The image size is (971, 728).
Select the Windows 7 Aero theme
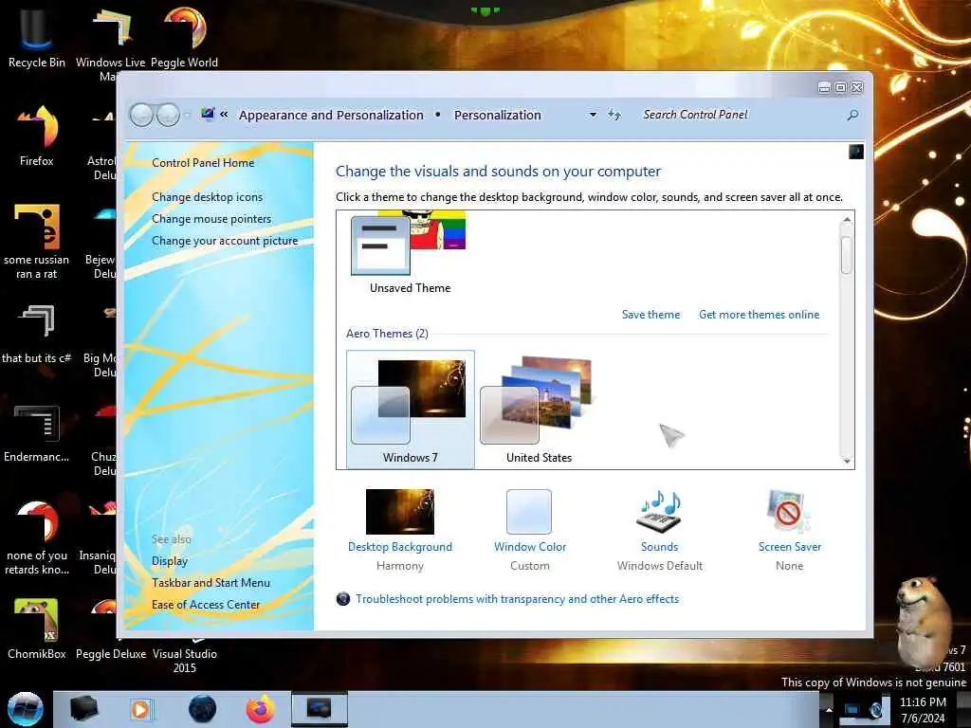click(x=410, y=409)
